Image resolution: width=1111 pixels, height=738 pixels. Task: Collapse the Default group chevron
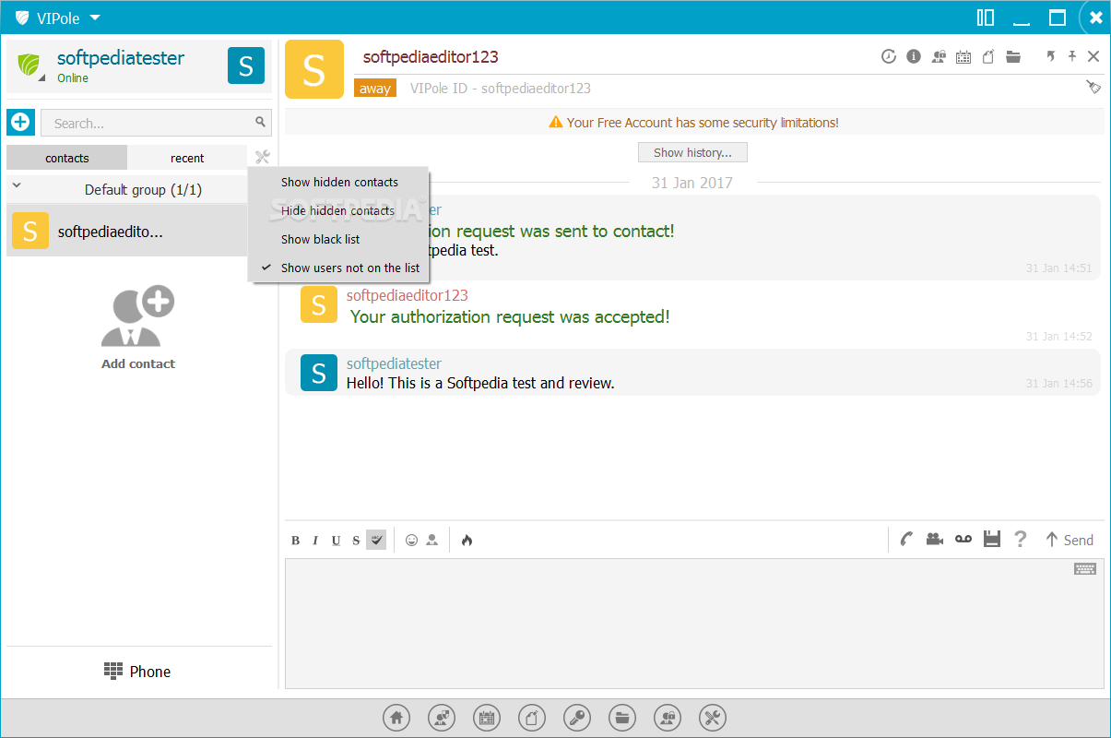[x=17, y=185]
